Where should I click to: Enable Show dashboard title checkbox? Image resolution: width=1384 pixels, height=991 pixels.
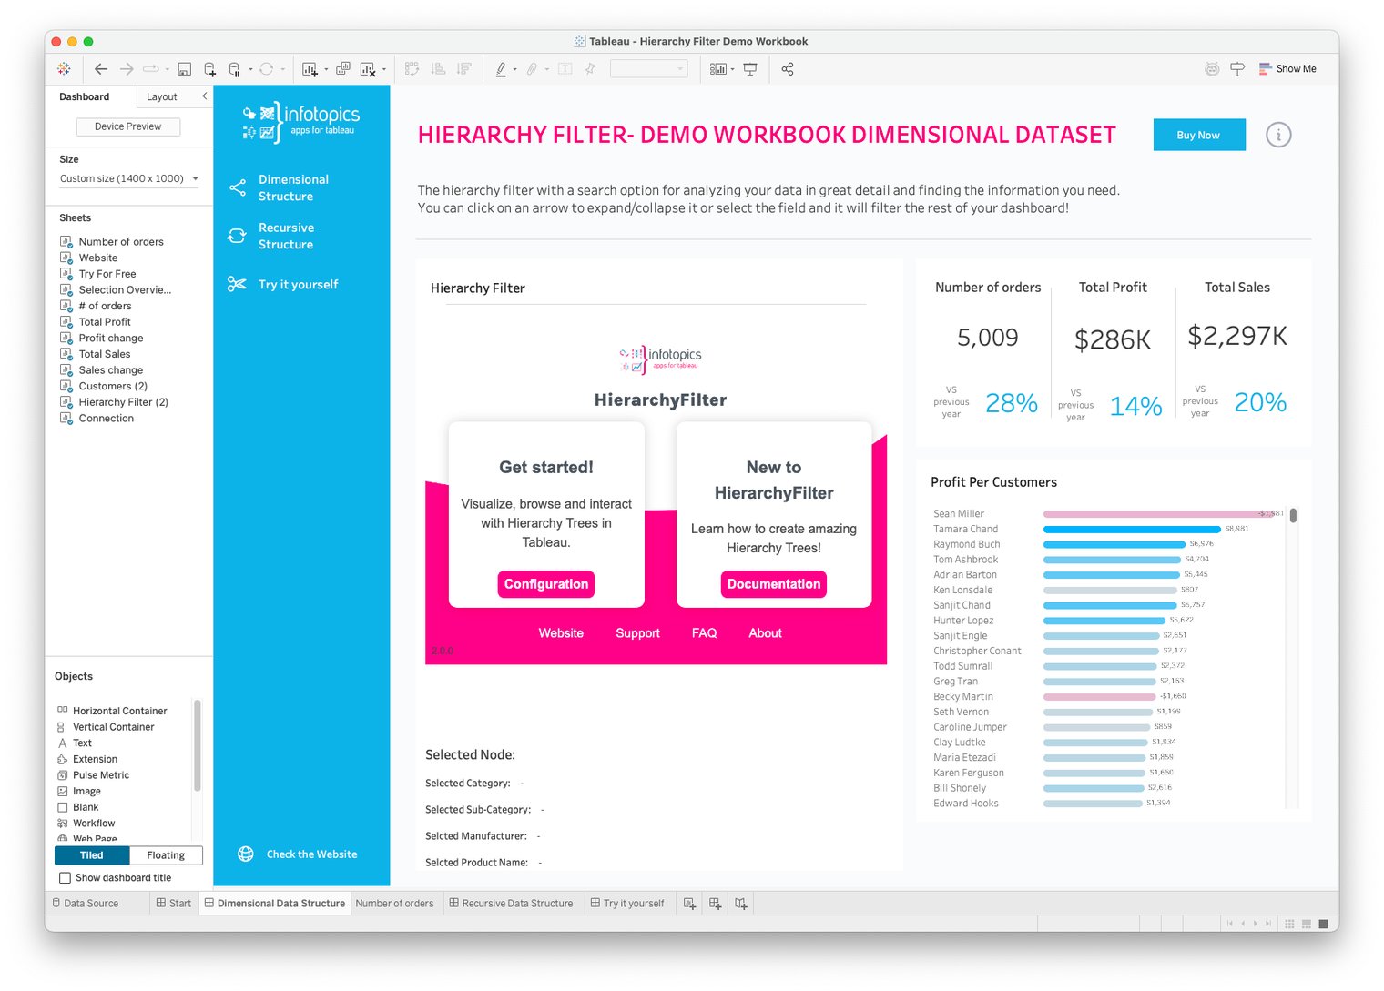[65, 878]
